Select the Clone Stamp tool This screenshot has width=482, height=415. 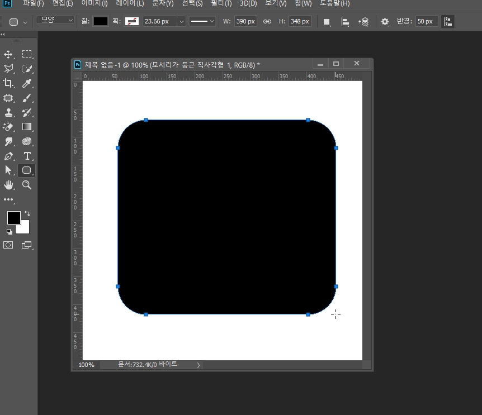tap(8, 112)
